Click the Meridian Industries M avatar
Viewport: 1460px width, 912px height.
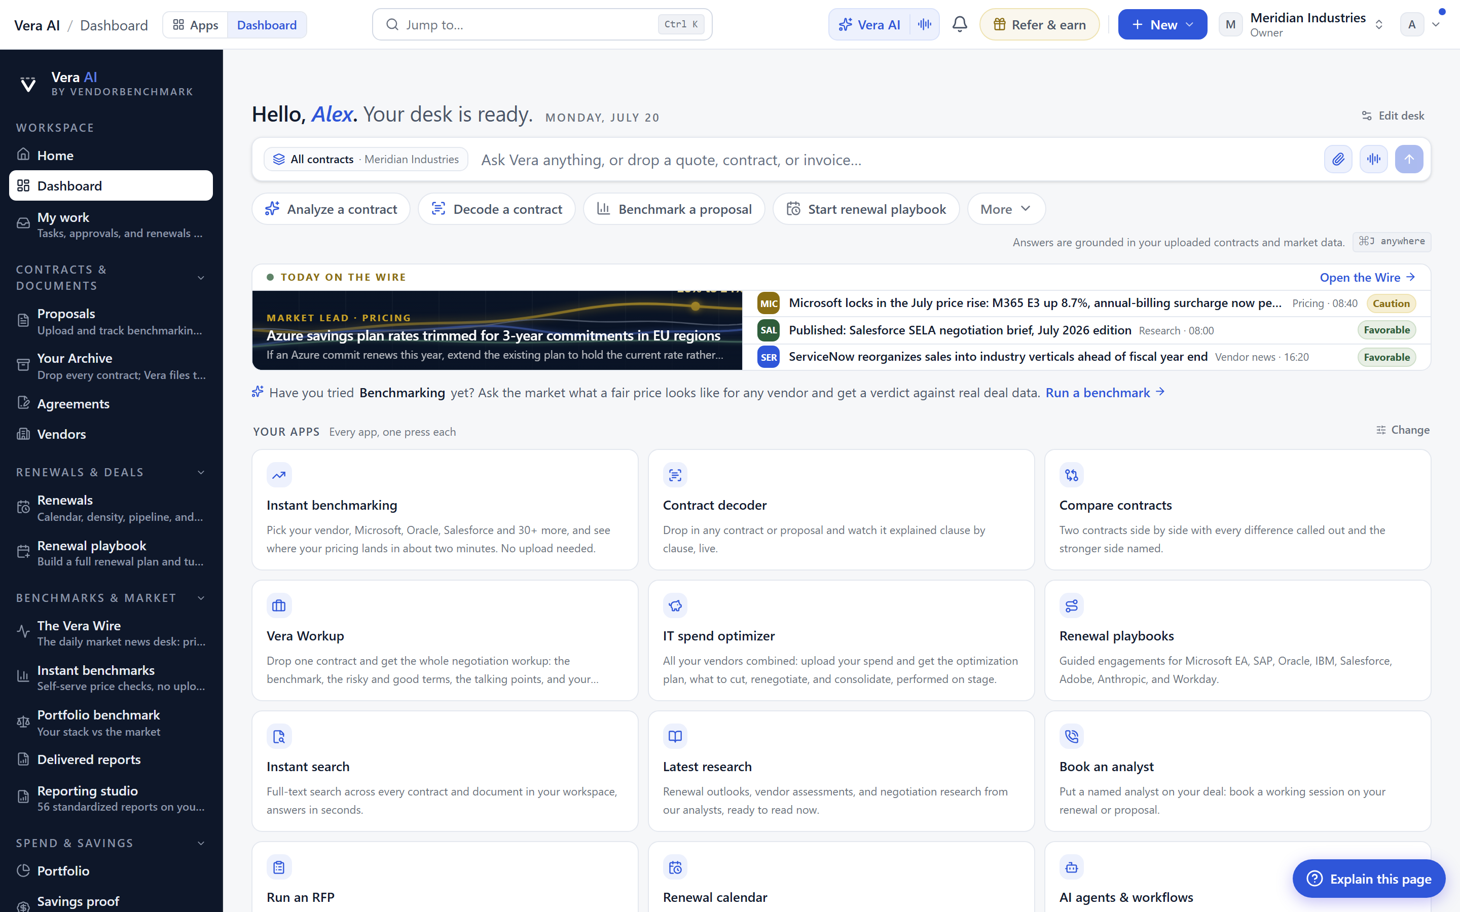point(1231,25)
